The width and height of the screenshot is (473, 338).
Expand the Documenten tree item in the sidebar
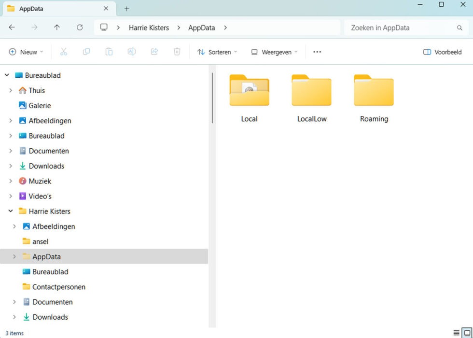coord(10,151)
